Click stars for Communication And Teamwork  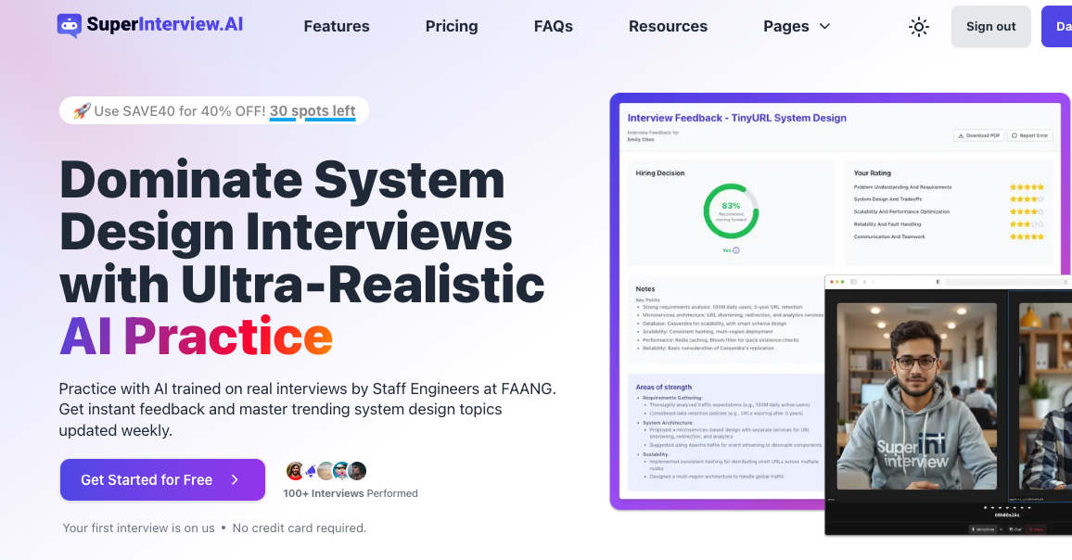click(x=1027, y=236)
